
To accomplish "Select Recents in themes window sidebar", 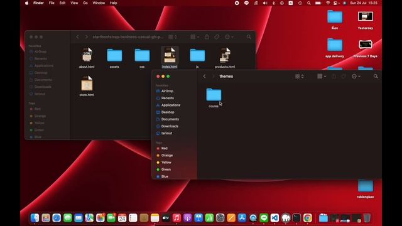I will coord(168,98).
